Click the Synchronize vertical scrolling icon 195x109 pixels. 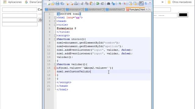130,3
